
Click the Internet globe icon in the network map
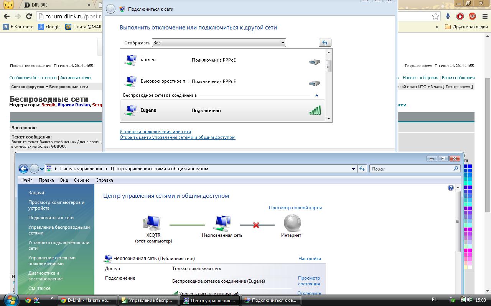pos(292,223)
